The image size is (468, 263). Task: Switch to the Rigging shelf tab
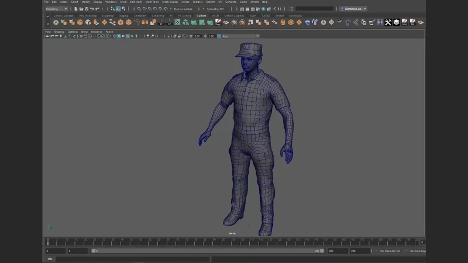coord(123,16)
